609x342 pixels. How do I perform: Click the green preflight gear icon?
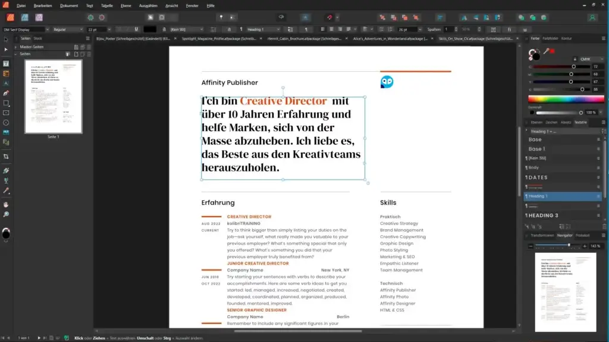pos(90,17)
